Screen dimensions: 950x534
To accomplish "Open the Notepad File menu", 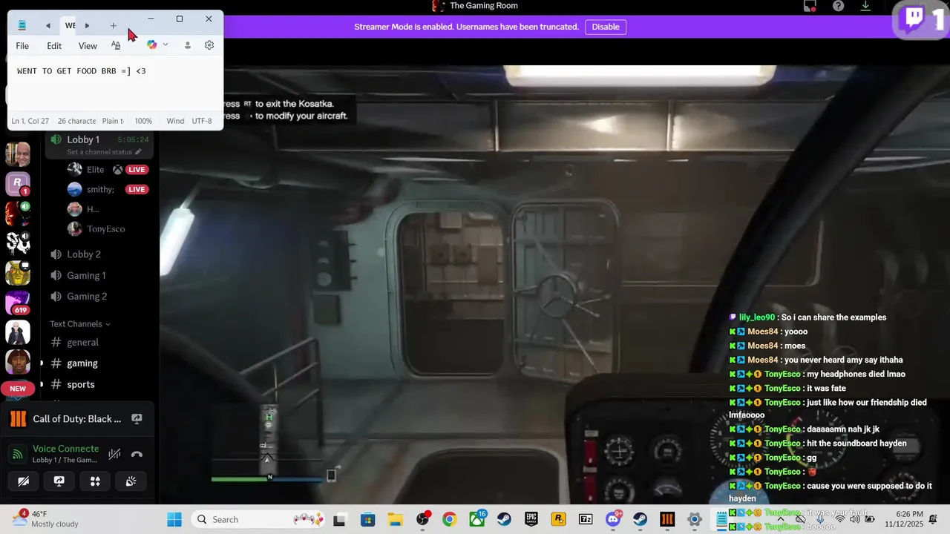I will pos(22,46).
